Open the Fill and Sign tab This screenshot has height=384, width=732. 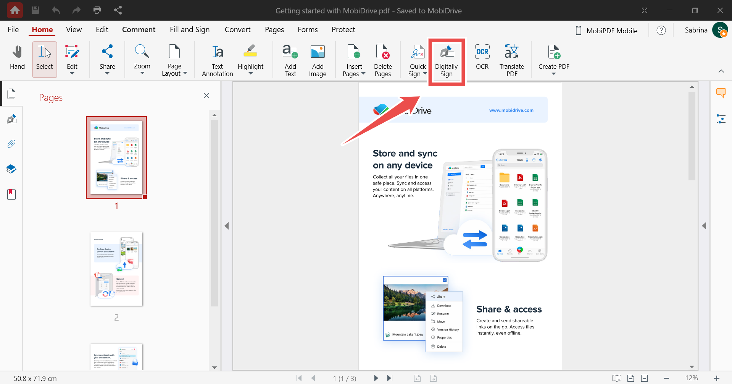190,29
